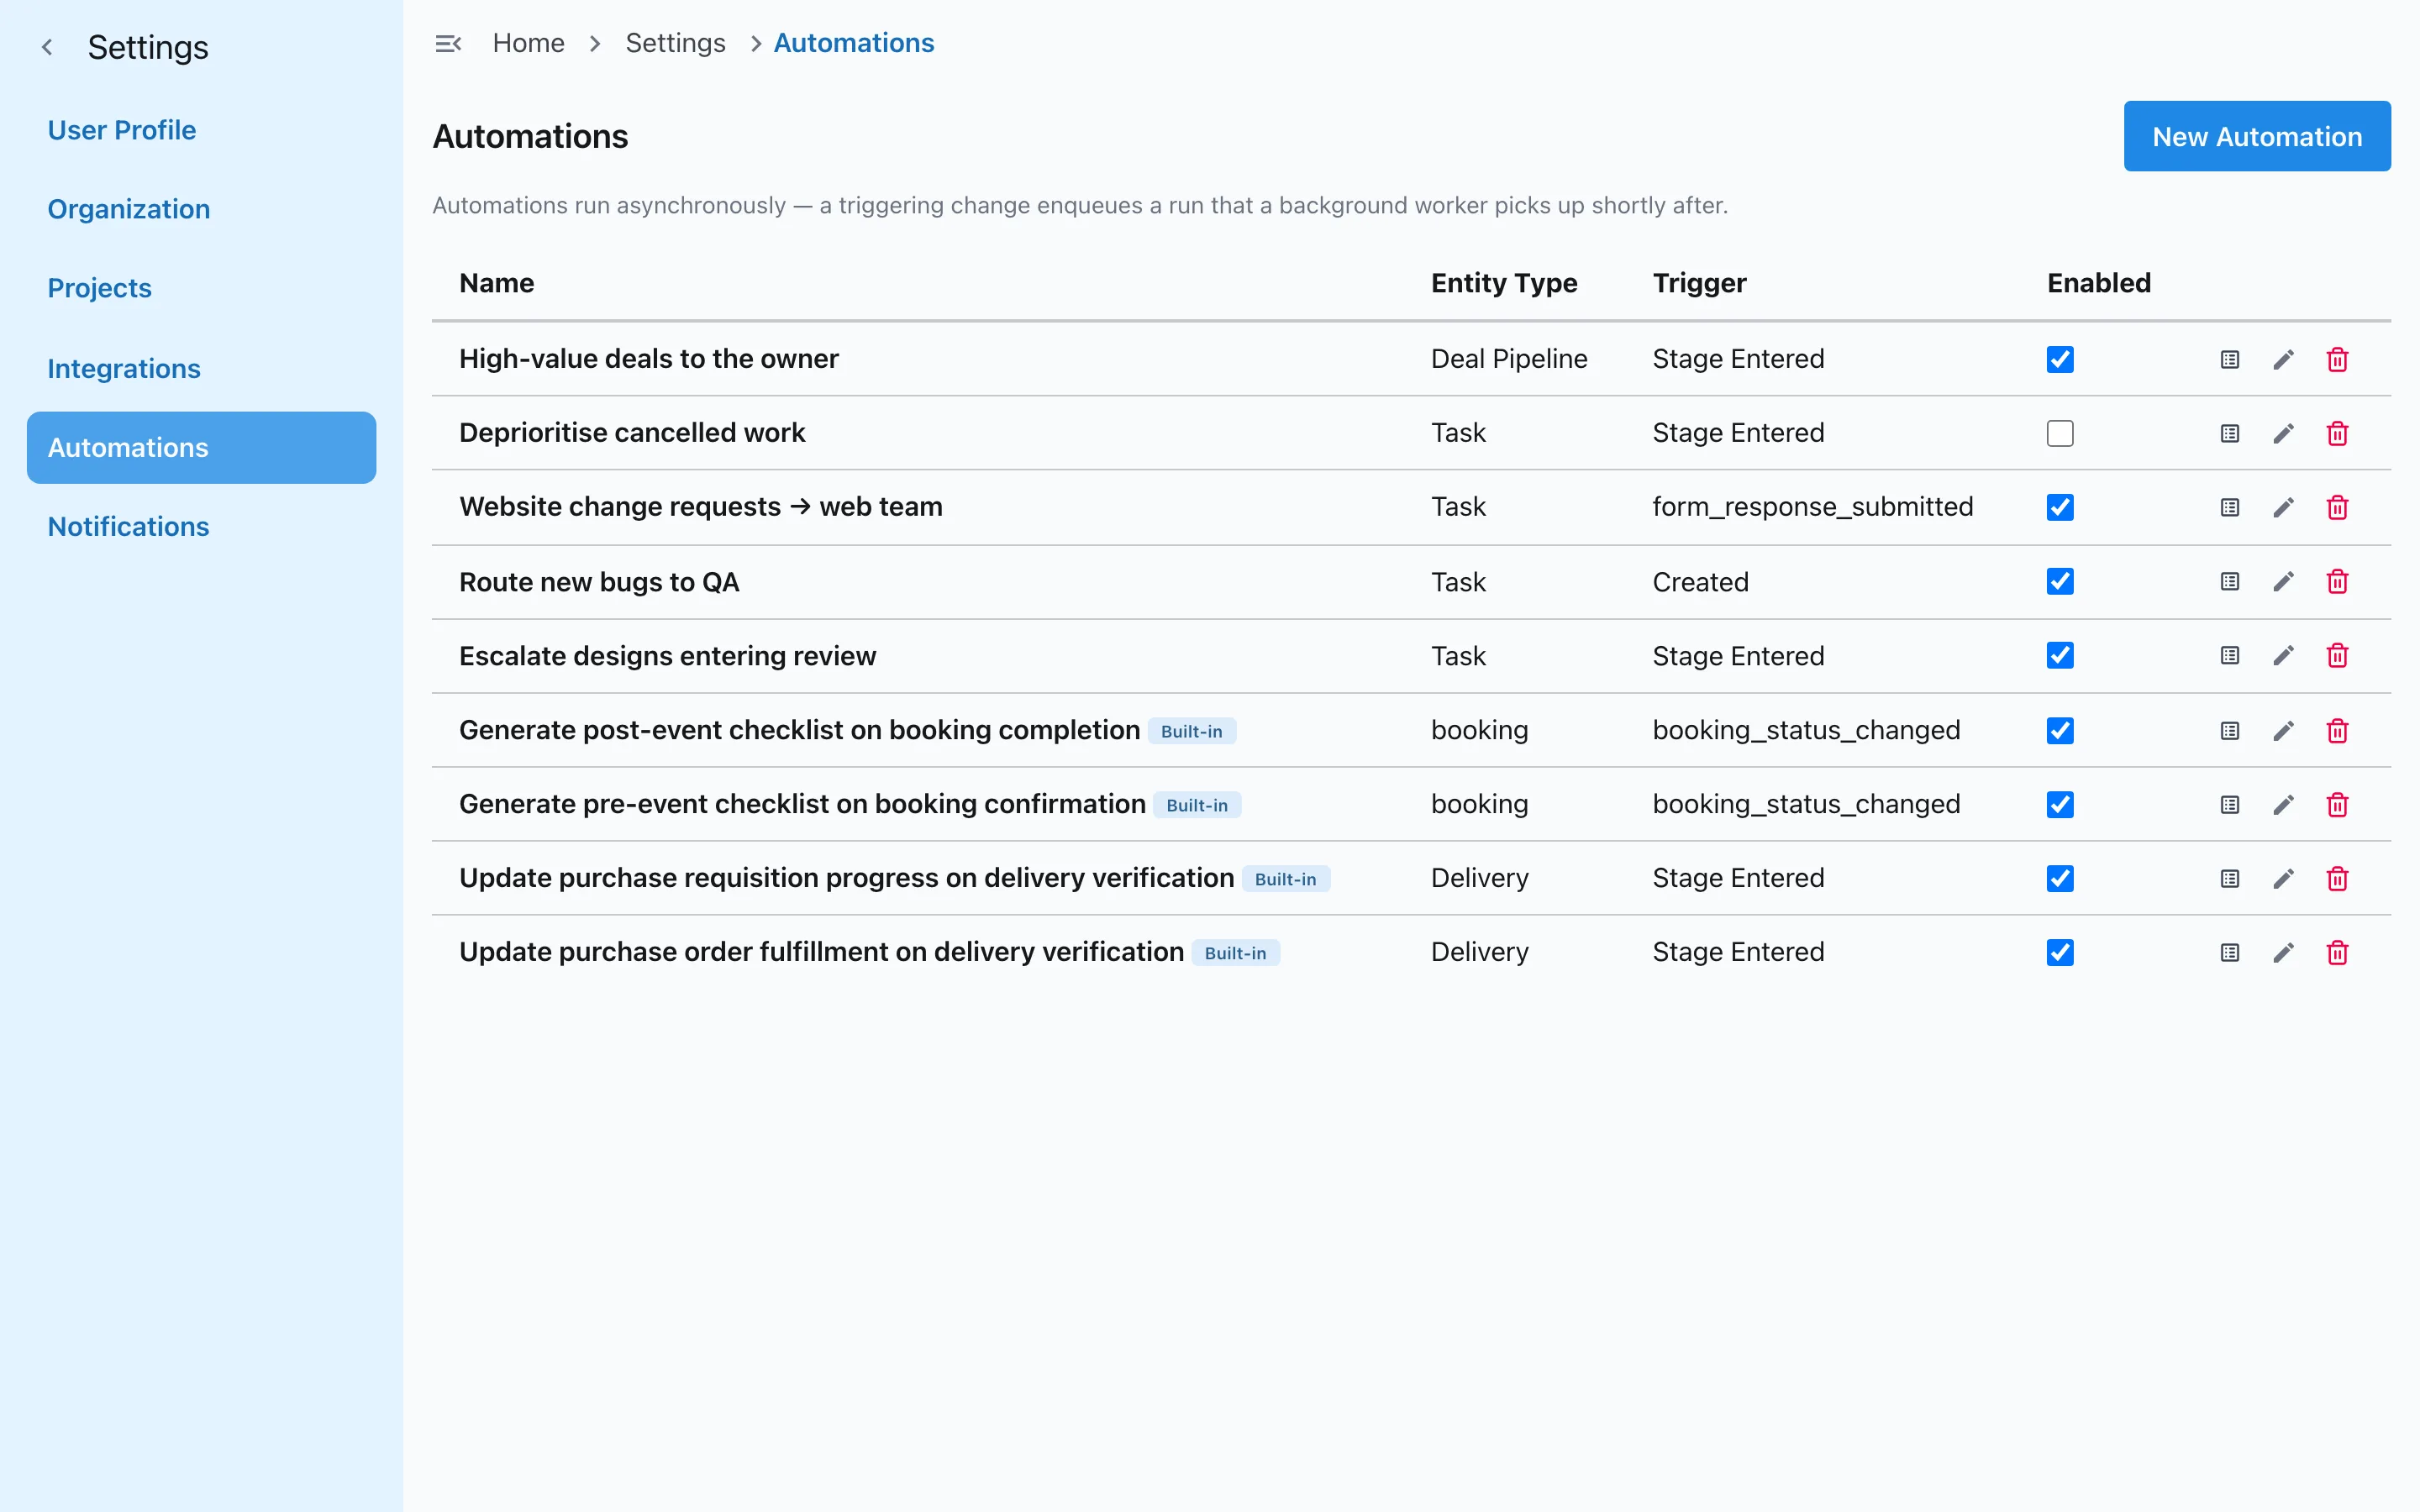Delete the High-value deals to the owner automation

pos(2337,359)
